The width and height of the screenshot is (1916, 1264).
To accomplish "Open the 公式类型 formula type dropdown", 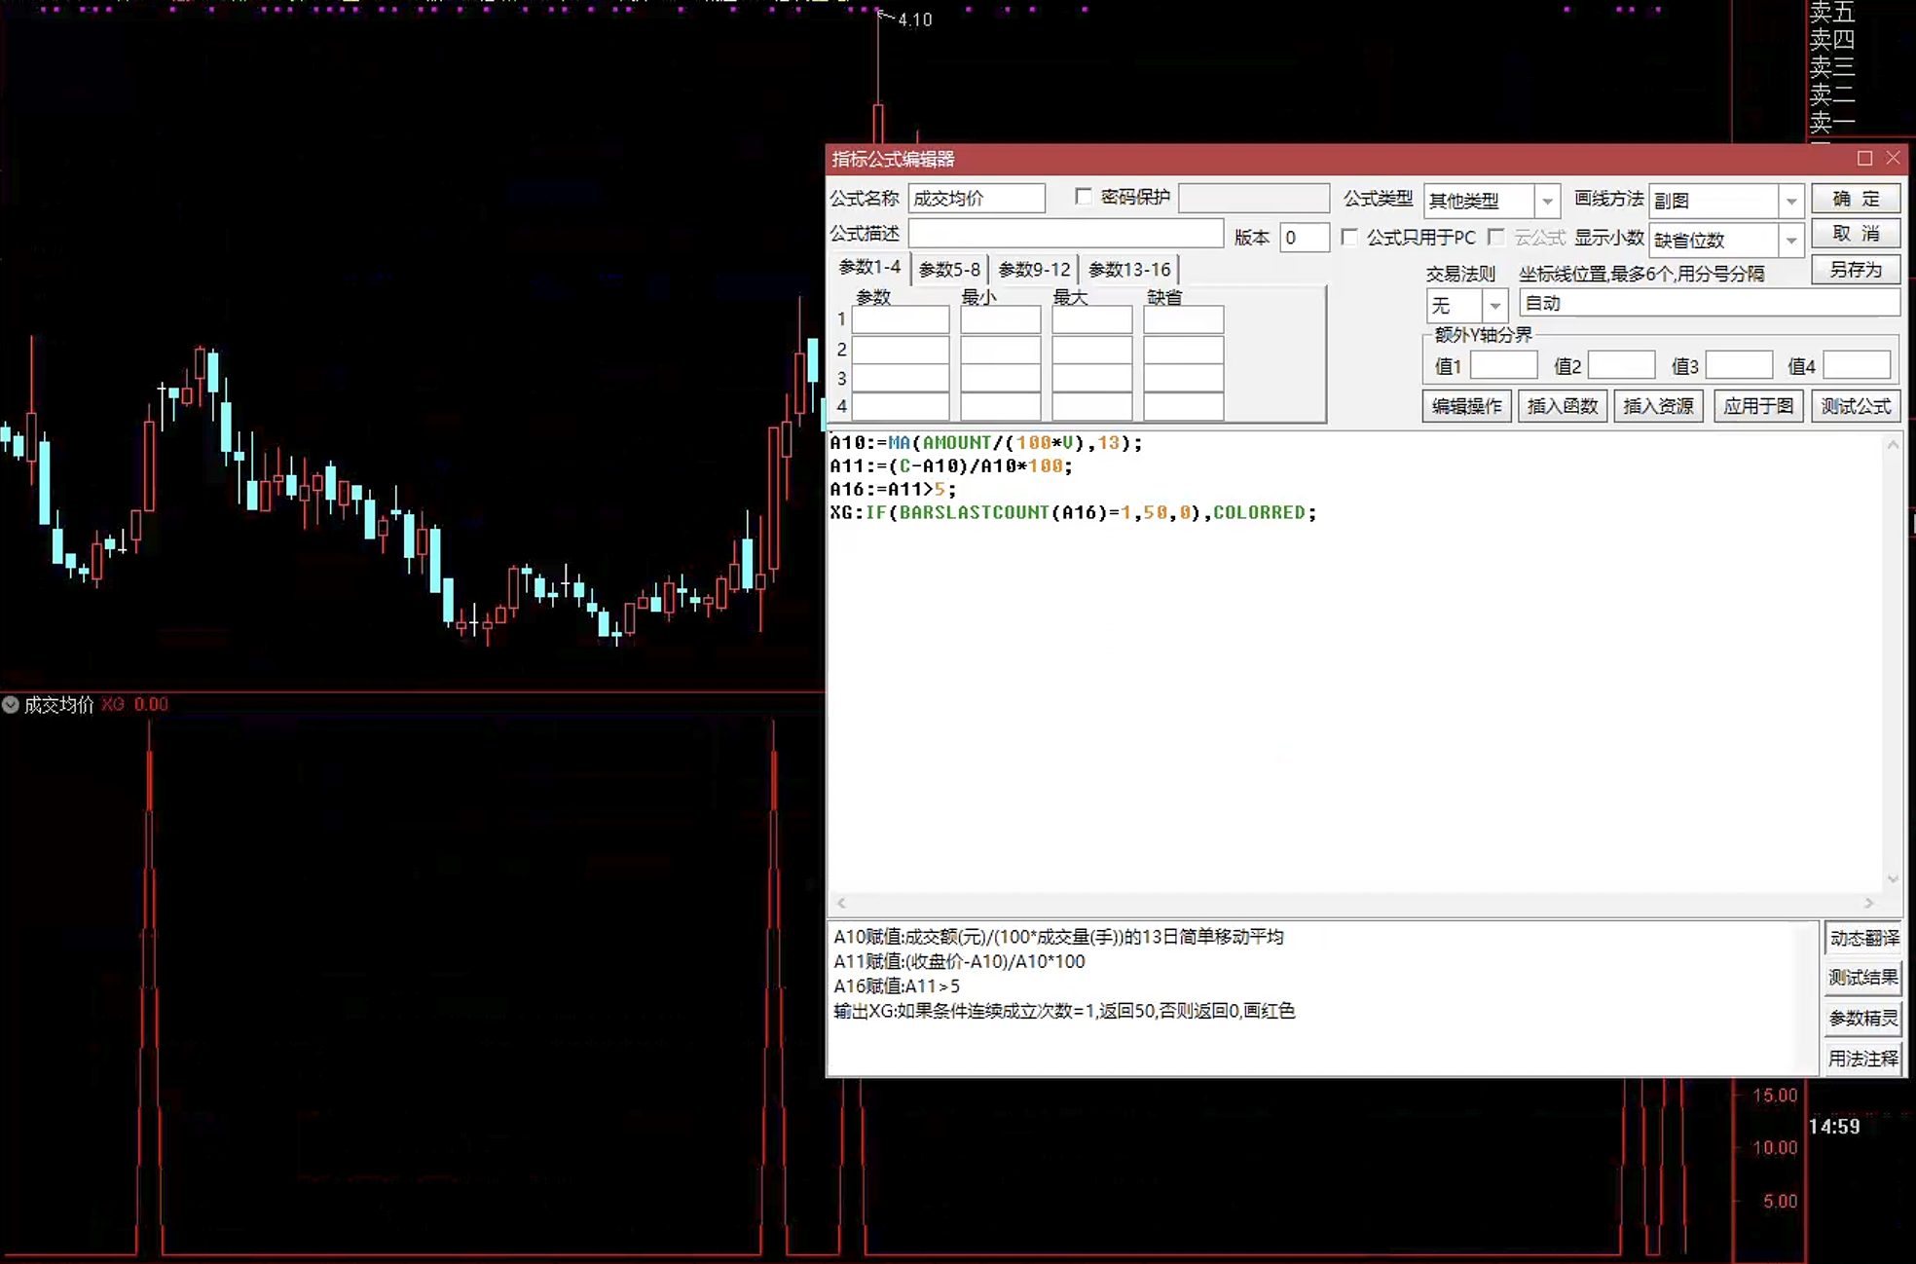I will (1547, 201).
